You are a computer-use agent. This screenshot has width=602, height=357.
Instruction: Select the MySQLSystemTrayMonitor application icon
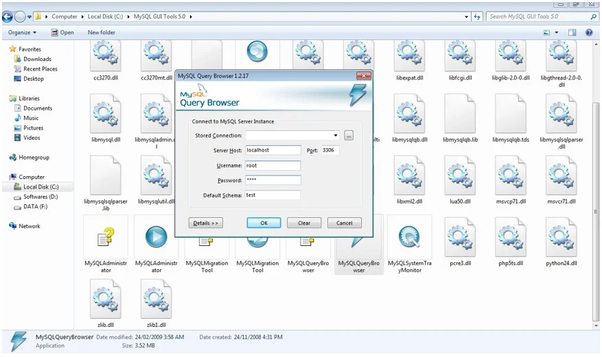(409, 237)
